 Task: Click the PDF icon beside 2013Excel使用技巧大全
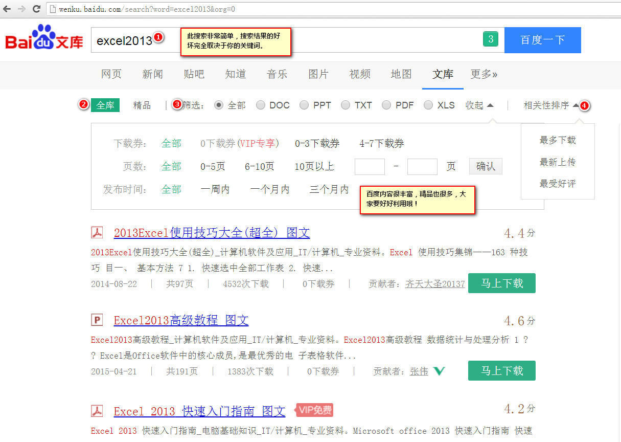click(x=97, y=233)
